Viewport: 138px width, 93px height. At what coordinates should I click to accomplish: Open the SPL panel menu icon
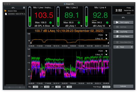(x=24, y=7)
